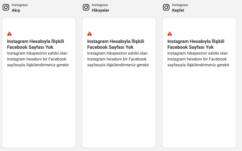Click the red warning triangle in Keşfet card
This screenshot has width=242, height=151.
[x=170, y=34]
